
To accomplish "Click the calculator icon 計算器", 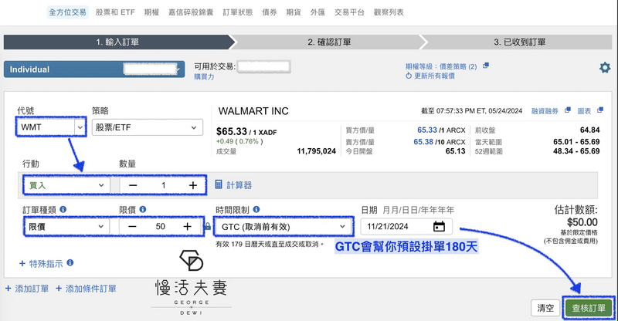I will pyautogui.click(x=219, y=184).
